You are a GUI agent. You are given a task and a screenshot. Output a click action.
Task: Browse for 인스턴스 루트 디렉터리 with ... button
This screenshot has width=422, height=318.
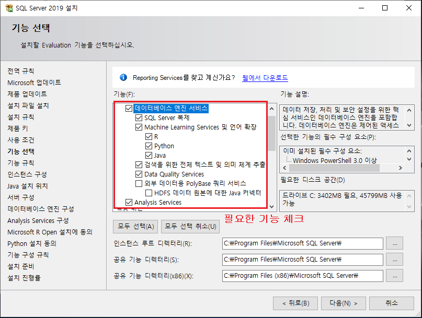(x=395, y=243)
